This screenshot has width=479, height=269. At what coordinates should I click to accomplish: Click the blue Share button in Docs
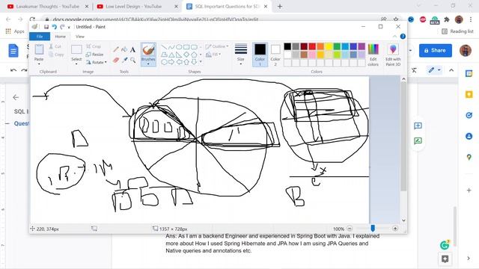tap(436, 50)
